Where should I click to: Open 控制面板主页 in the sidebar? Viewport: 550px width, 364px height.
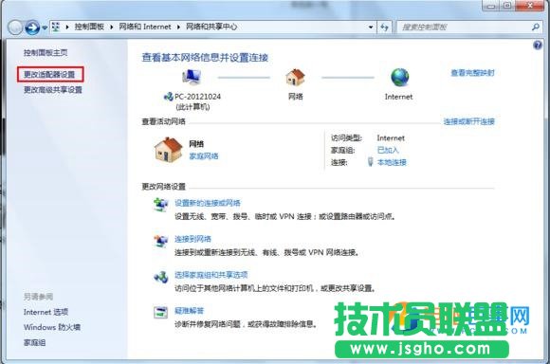(46, 52)
